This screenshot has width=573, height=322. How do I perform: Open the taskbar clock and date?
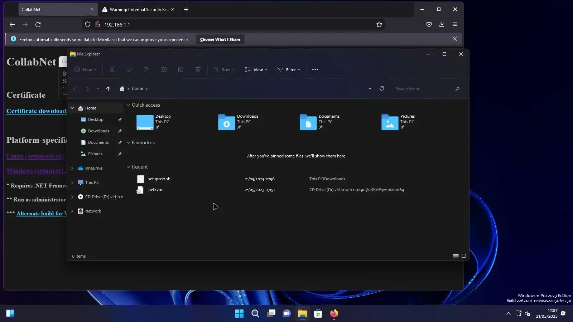point(547,313)
